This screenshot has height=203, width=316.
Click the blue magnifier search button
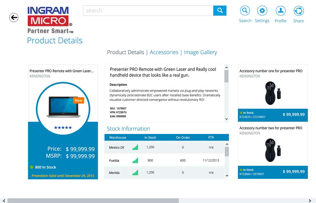(220, 10)
